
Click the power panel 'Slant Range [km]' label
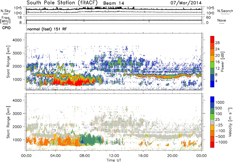click(8, 62)
